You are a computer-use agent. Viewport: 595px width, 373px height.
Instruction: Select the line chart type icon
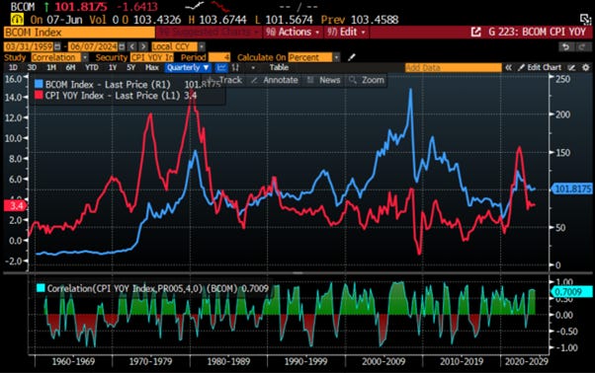[x=221, y=68]
